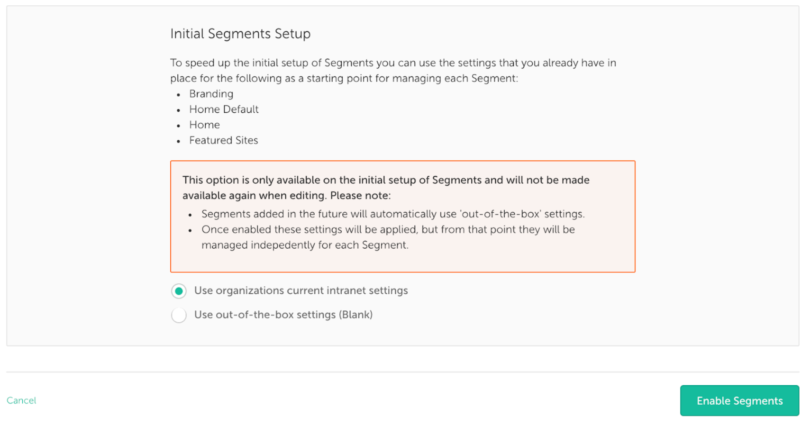Click the bold 'This option is only available' warning text

pos(386,188)
